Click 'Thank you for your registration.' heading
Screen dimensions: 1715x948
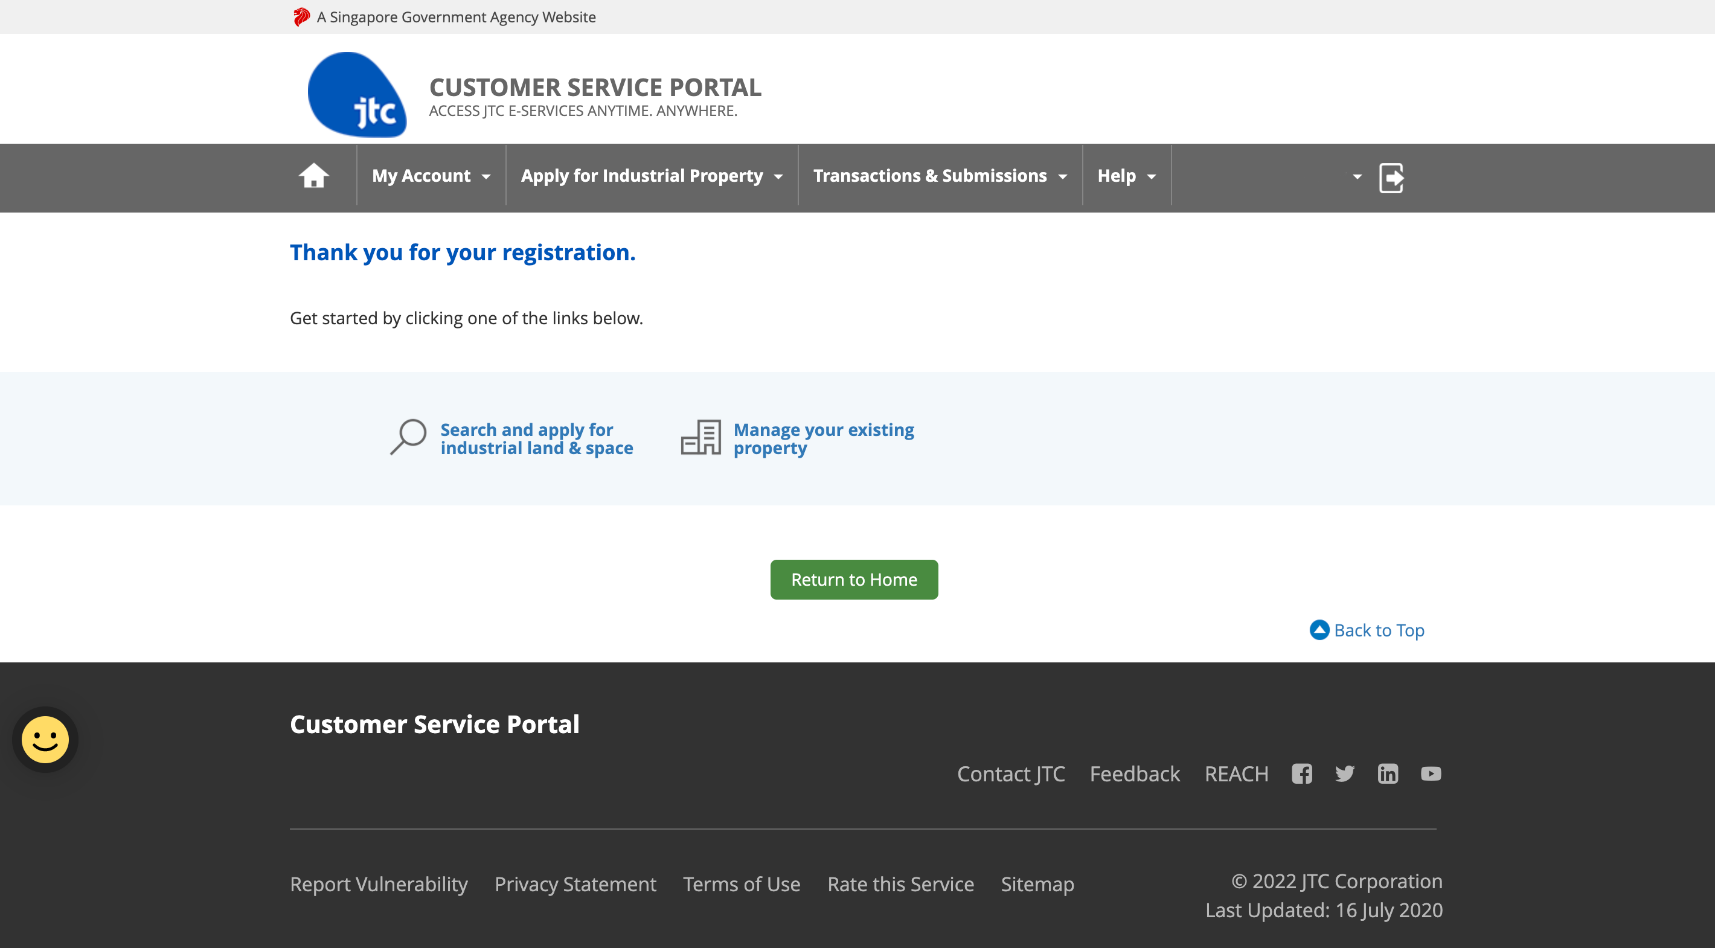463,252
